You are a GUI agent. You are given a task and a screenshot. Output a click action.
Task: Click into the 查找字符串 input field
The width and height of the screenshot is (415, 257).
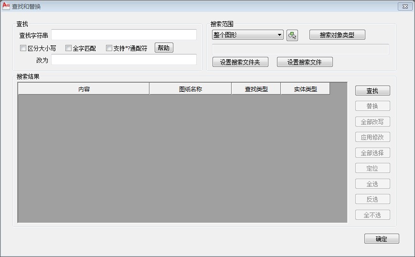click(x=124, y=35)
